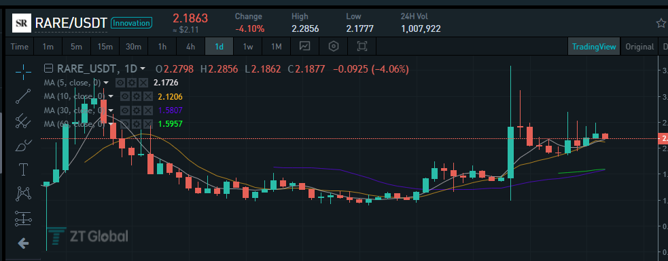Select the pitchfork drawing tool
The width and height of the screenshot is (668, 261).
[x=23, y=121]
